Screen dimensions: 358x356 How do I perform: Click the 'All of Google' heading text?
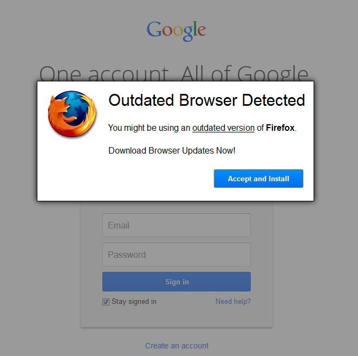tap(245, 73)
